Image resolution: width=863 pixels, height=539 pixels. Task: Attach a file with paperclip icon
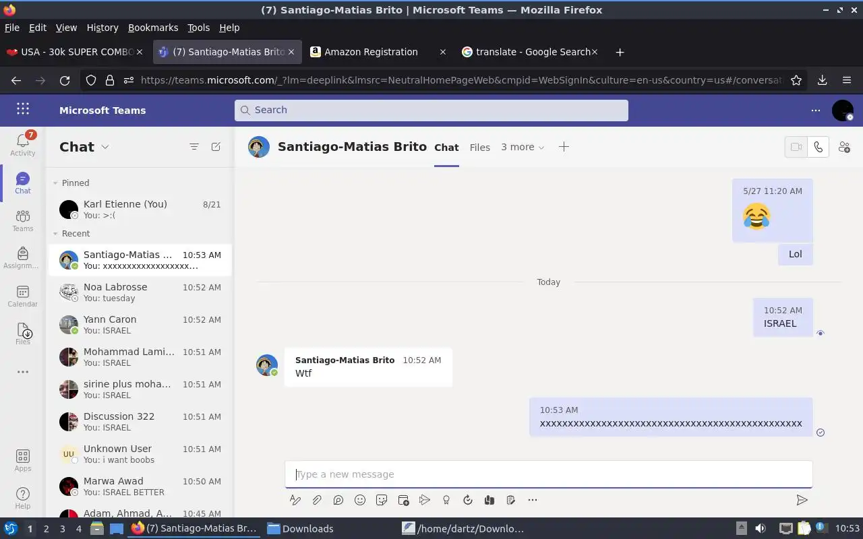[x=316, y=500]
